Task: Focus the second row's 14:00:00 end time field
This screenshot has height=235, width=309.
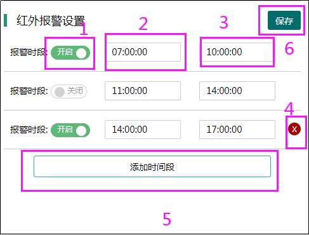Action: click(237, 91)
